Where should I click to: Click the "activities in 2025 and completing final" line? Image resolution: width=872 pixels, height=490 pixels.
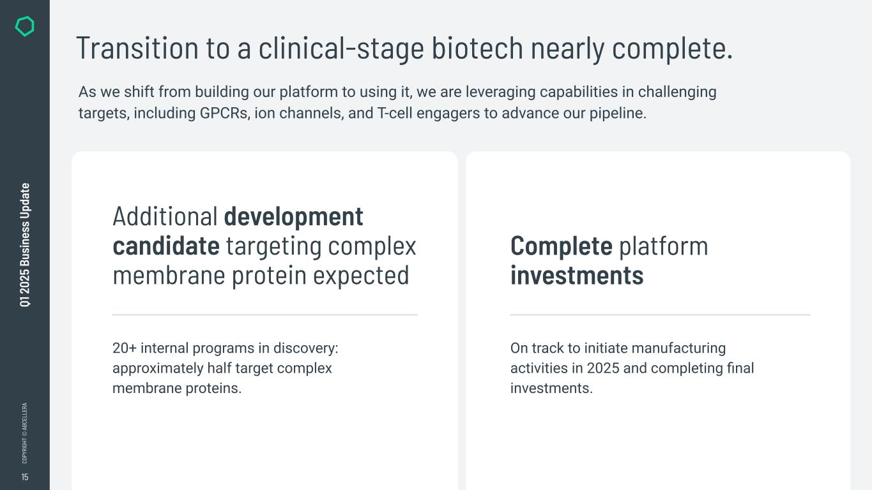(x=632, y=368)
